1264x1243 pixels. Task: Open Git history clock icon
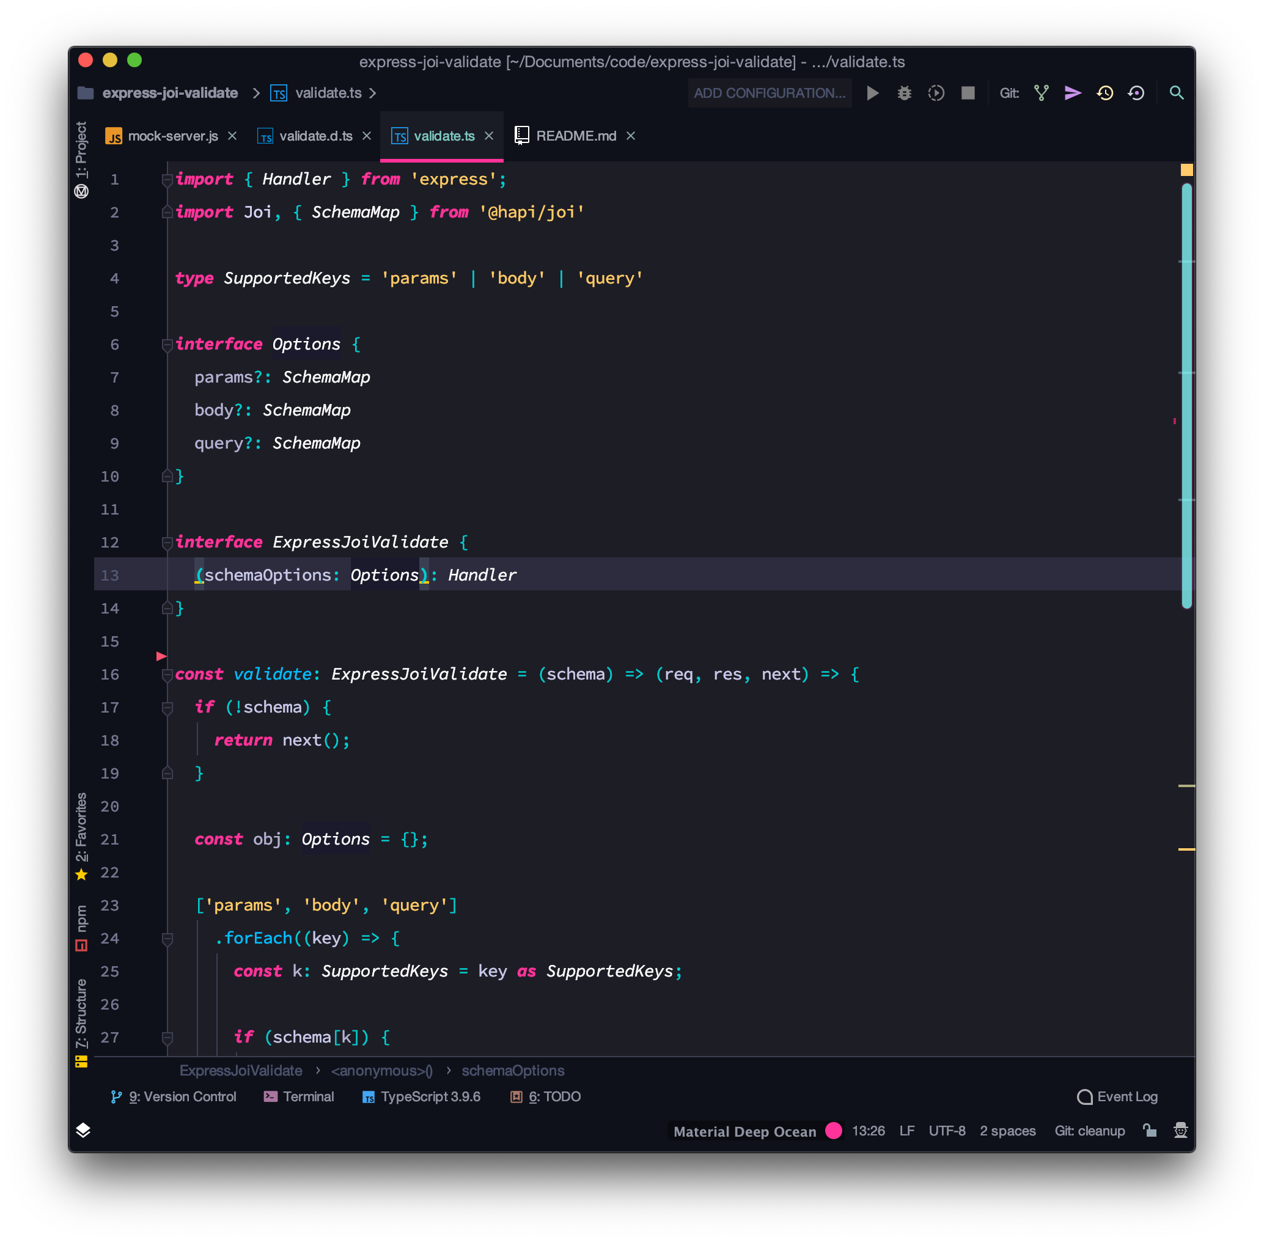pyautogui.click(x=1104, y=94)
